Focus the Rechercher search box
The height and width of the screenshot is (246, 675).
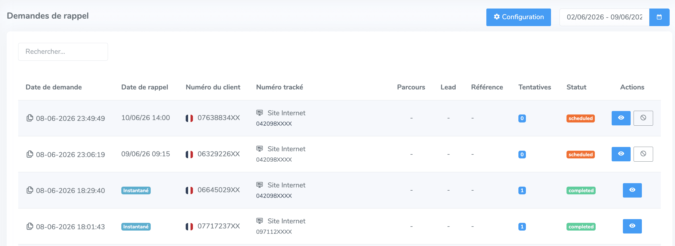tap(63, 52)
